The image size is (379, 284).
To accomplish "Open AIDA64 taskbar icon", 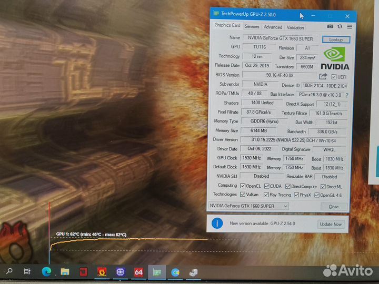I will (x=138, y=272).
